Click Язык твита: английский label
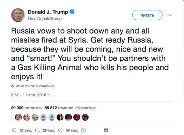This screenshot has height=135, width=184. pyautogui.click(x=35, y=86)
